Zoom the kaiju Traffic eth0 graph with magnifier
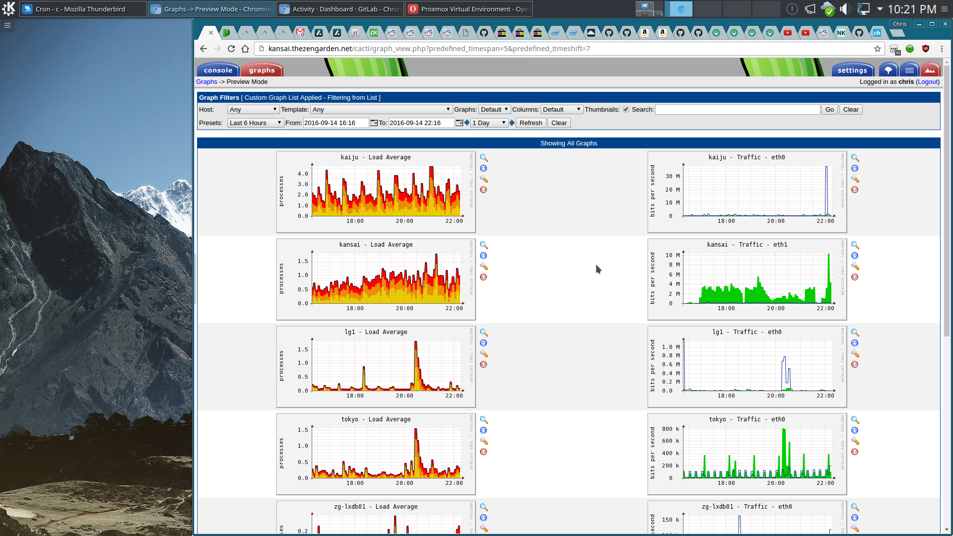This screenshot has width=953, height=536. tap(855, 158)
